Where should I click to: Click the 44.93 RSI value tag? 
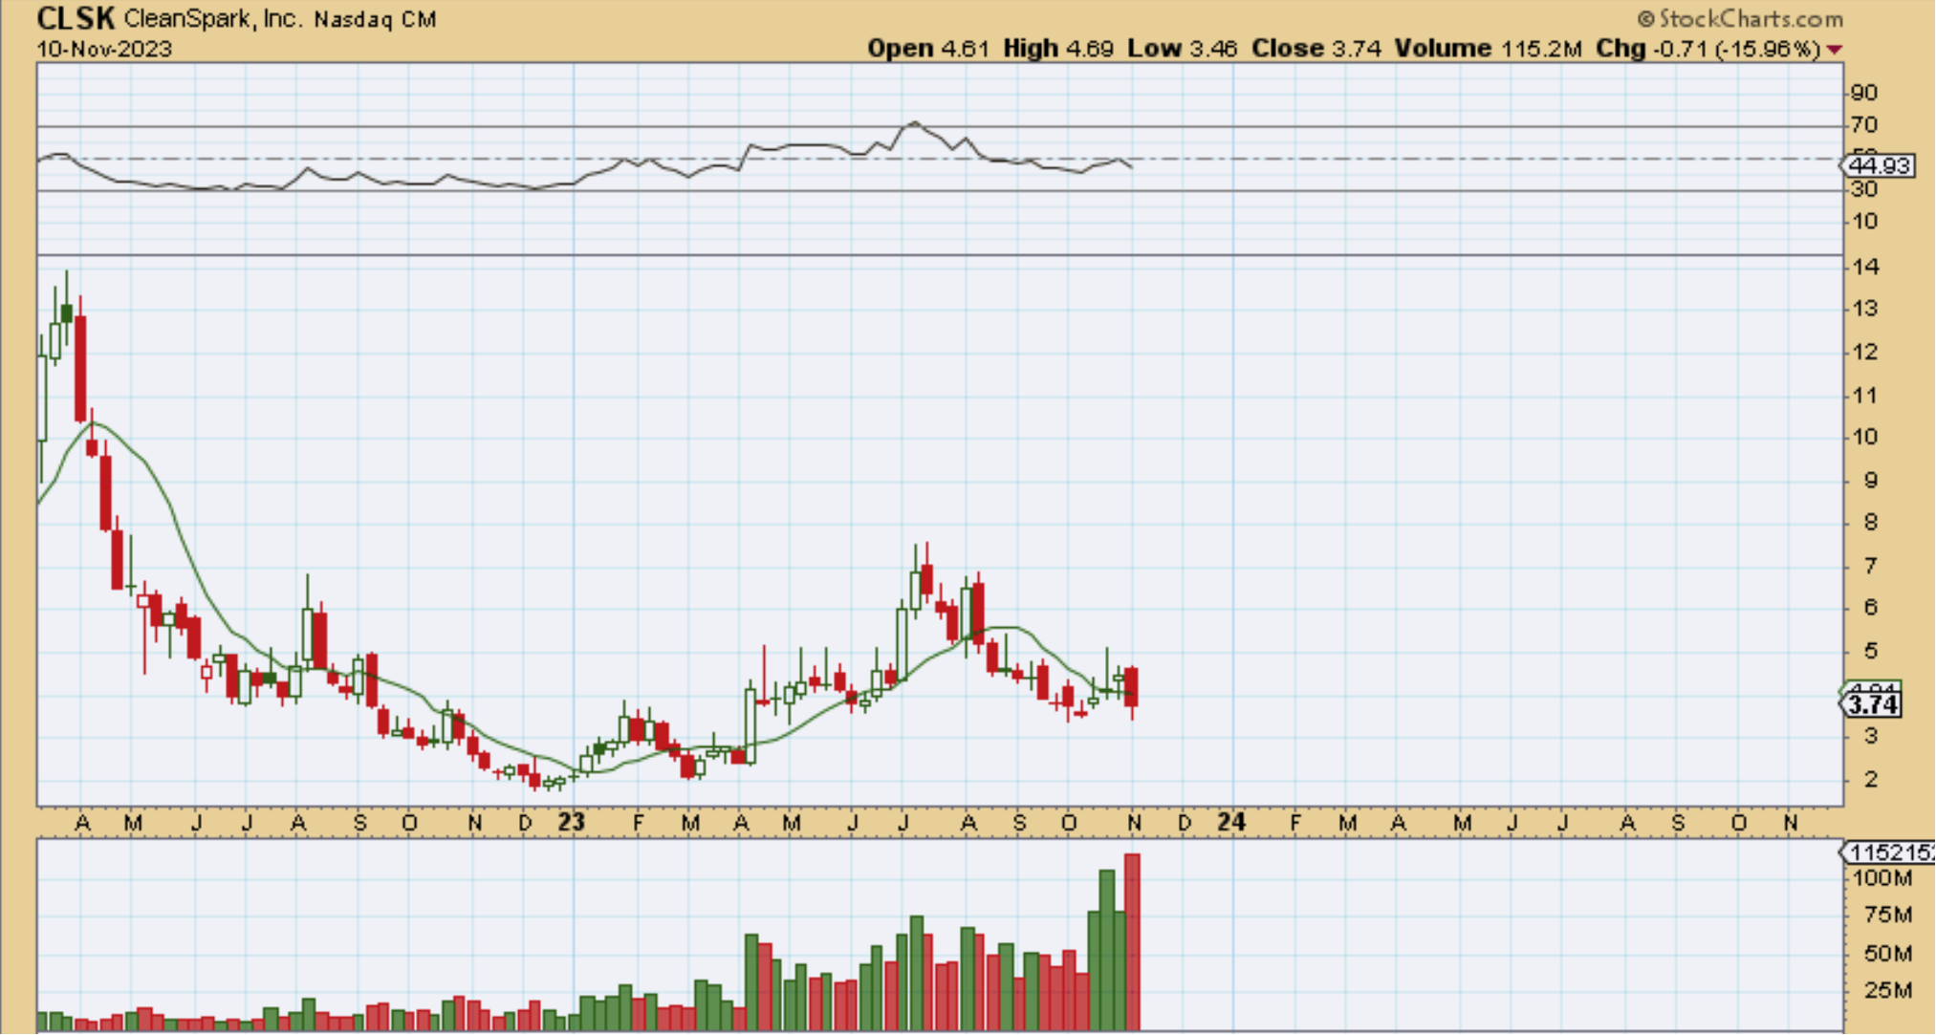(x=1879, y=165)
